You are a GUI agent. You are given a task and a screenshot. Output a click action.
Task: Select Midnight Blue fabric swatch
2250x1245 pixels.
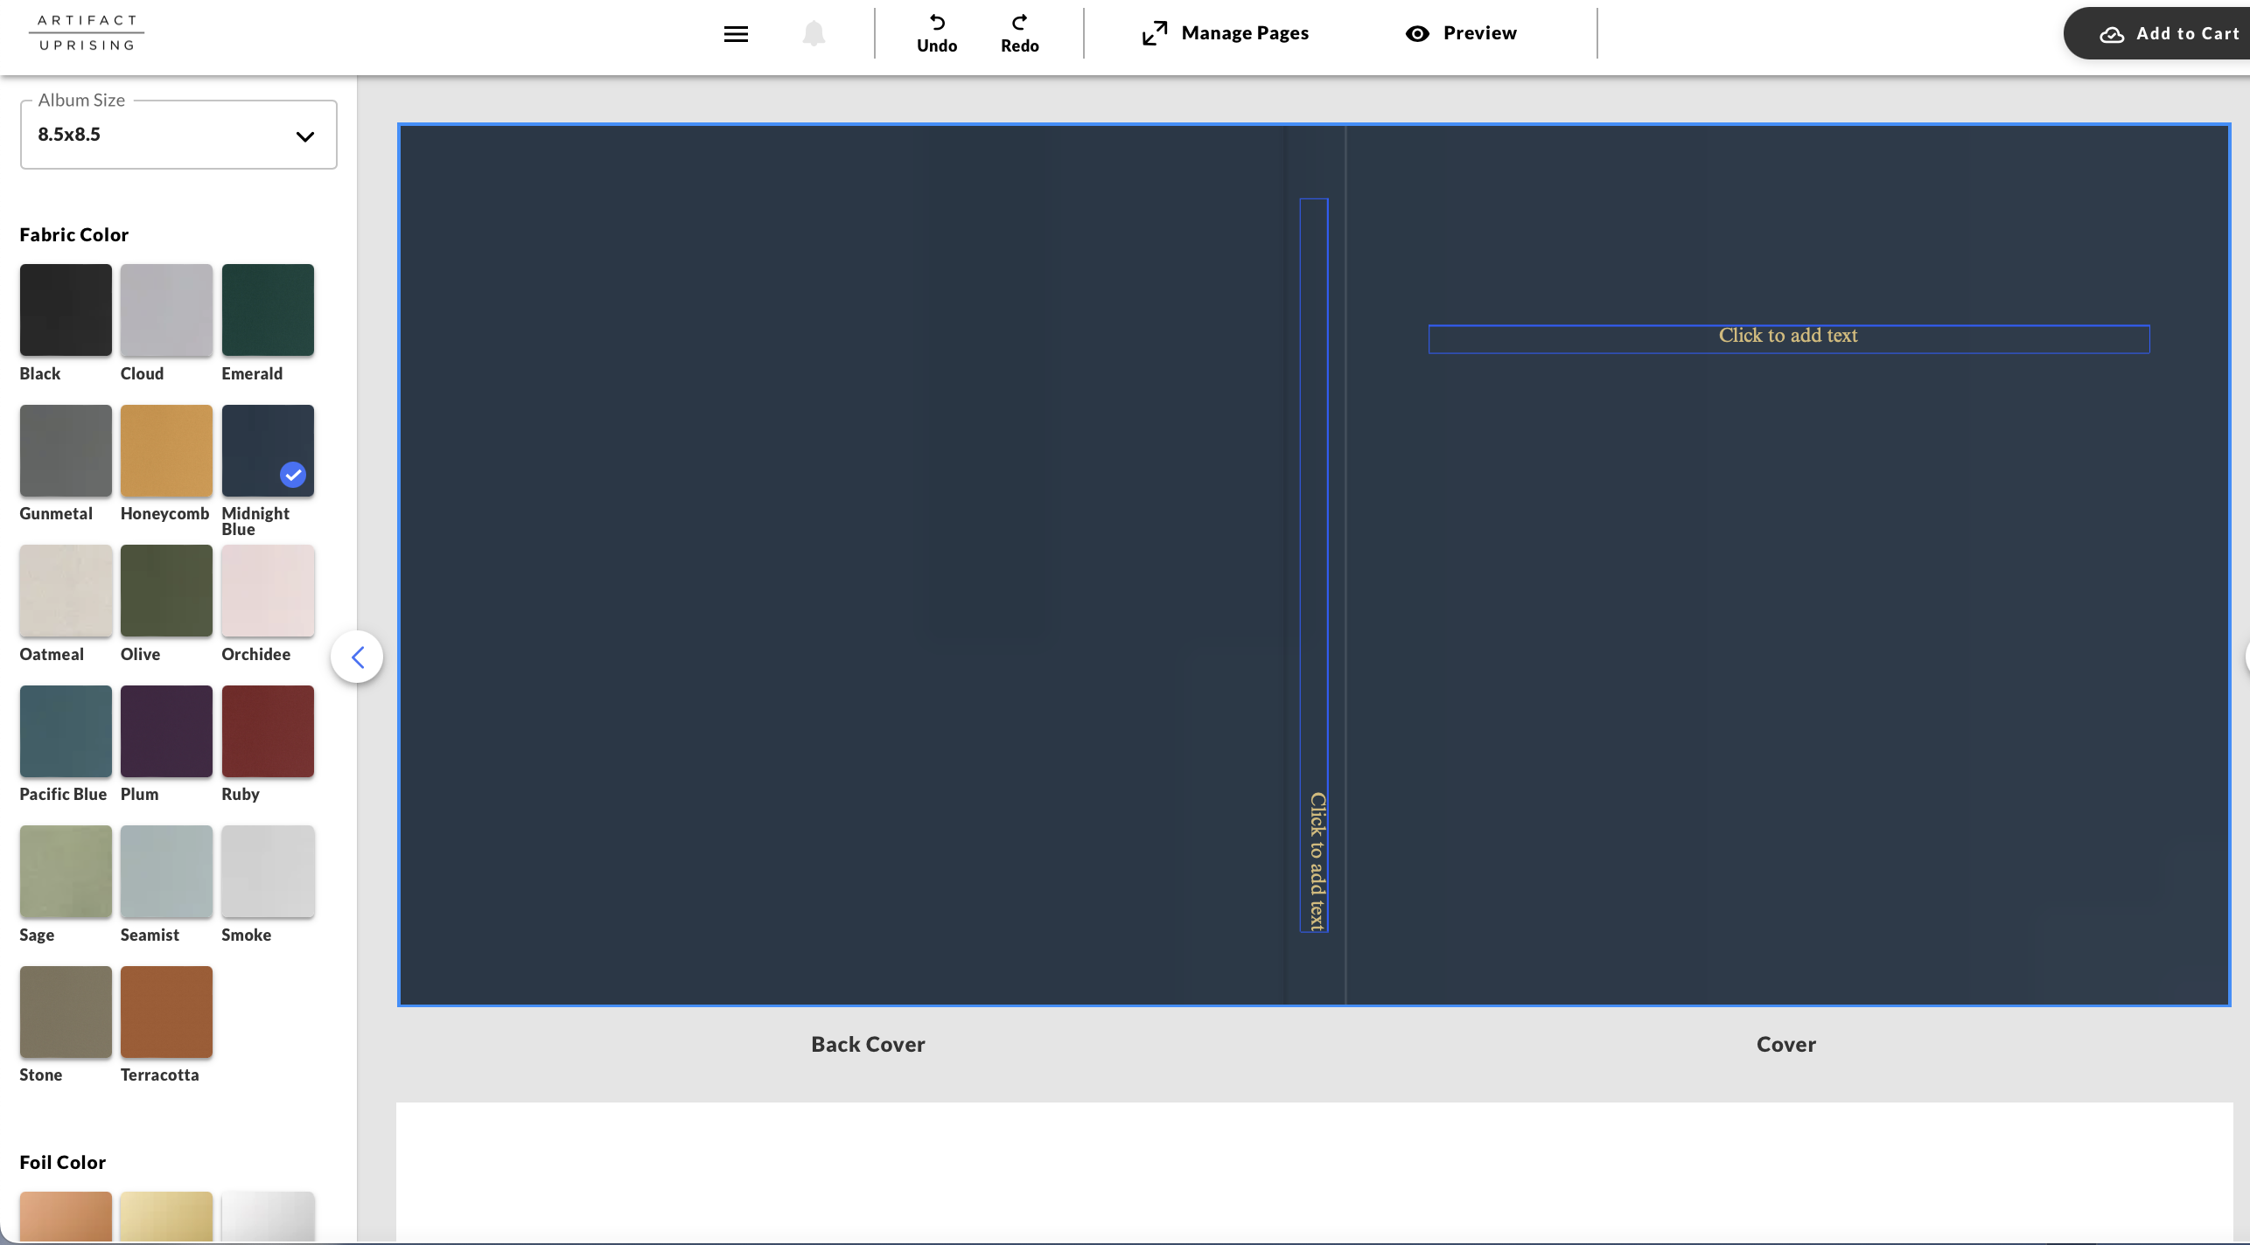(x=268, y=450)
